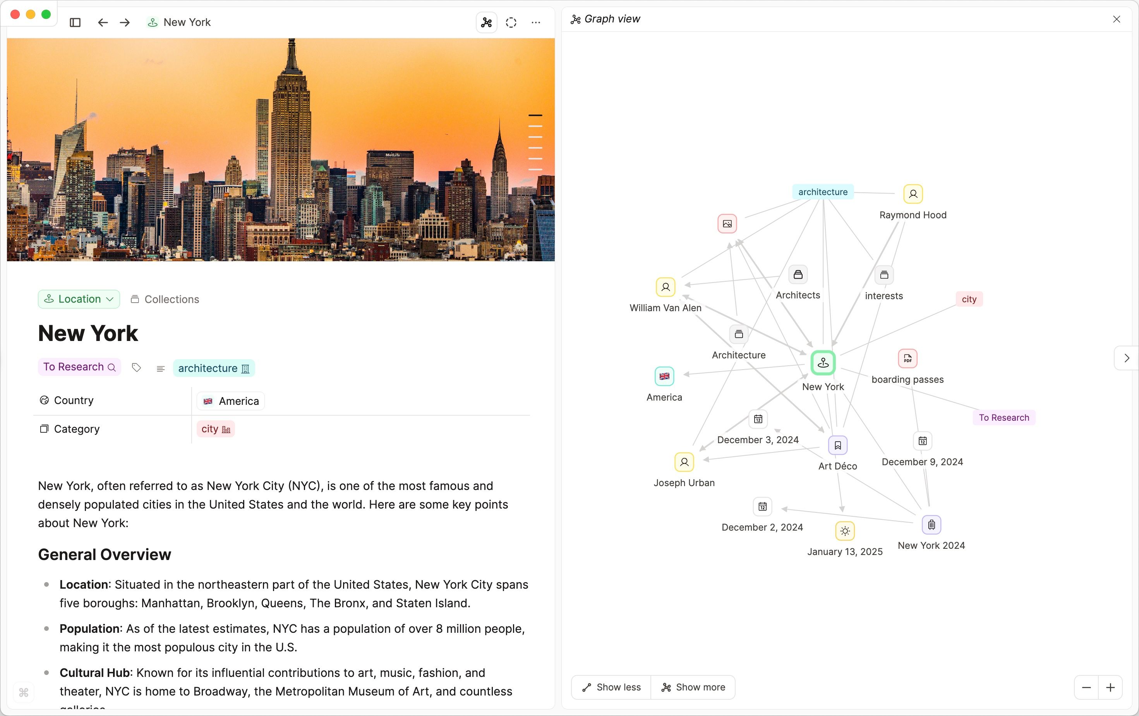Expand the right-side graph panel with chevron
Viewport: 1139px width, 716px height.
click(1126, 358)
